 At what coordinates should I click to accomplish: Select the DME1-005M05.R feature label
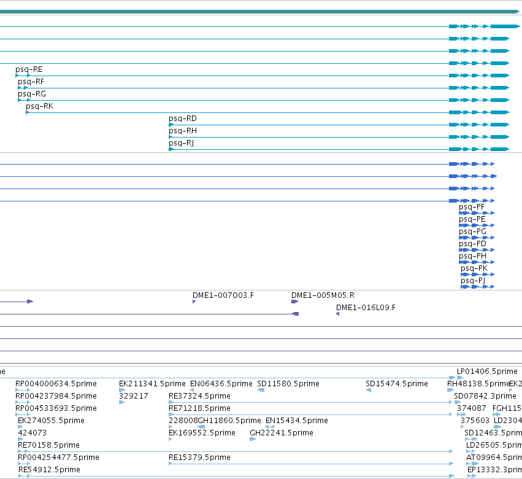(x=323, y=295)
